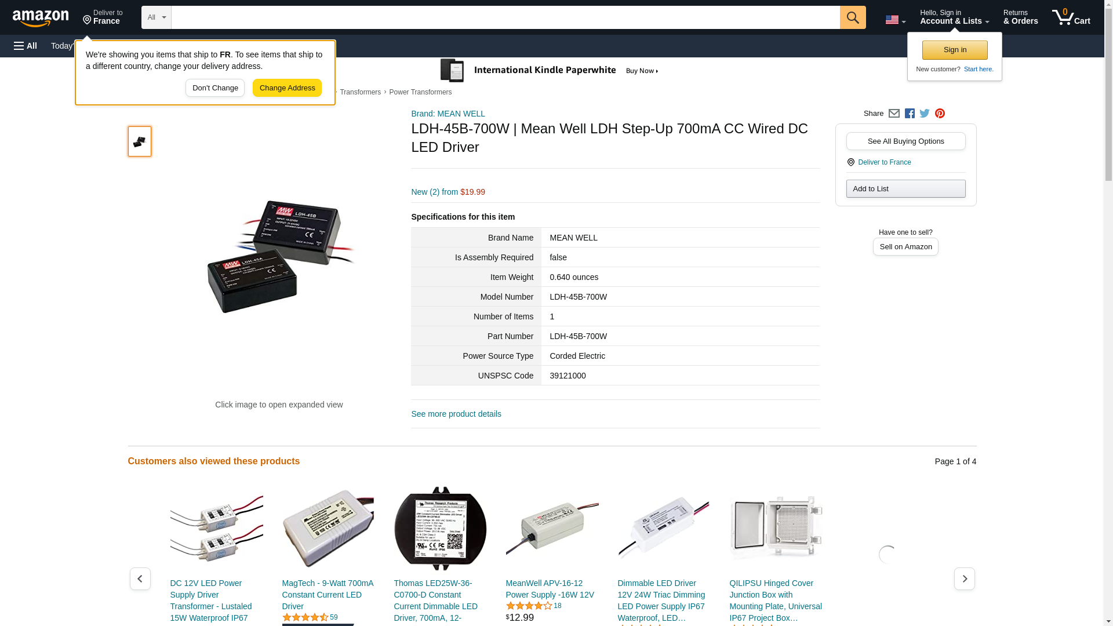This screenshot has width=1113, height=626.
Task: Share the product on Pinterest
Action: coord(940,114)
